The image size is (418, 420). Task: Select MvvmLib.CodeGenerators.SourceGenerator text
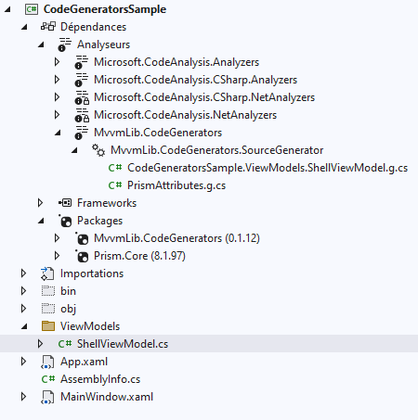pos(217,150)
